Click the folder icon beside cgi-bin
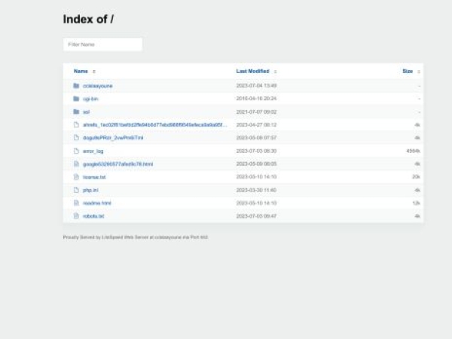Image resolution: width=452 pixels, height=339 pixels. [x=76, y=99]
